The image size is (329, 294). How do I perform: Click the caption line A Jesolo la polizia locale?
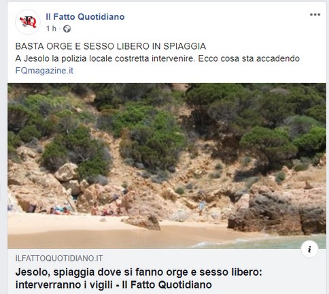158,58
